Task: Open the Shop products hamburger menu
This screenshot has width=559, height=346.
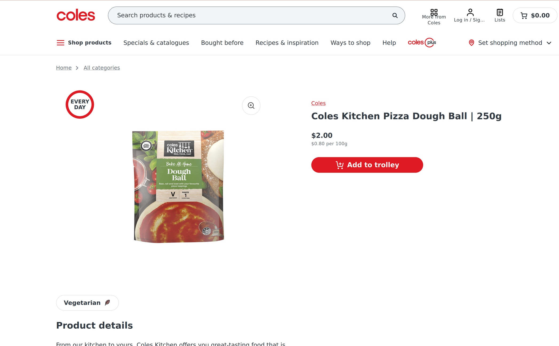Action: [x=61, y=43]
